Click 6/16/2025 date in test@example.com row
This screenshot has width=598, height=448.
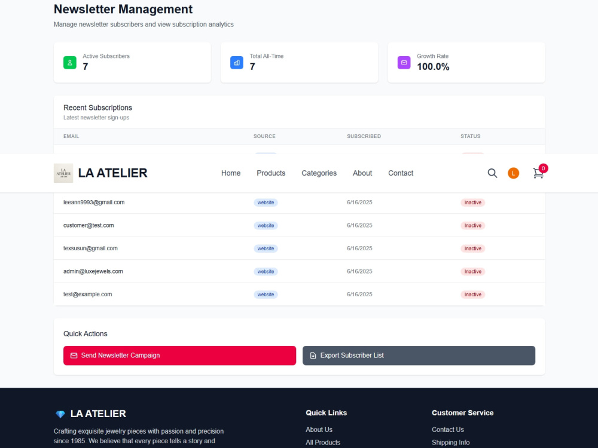pos(359,294)
